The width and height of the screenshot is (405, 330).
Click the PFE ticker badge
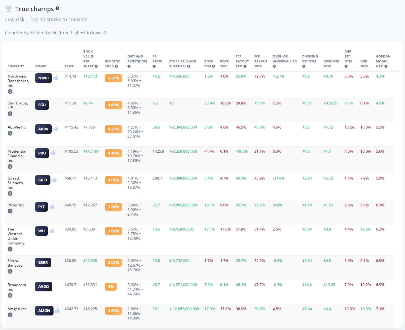(41, 207)
